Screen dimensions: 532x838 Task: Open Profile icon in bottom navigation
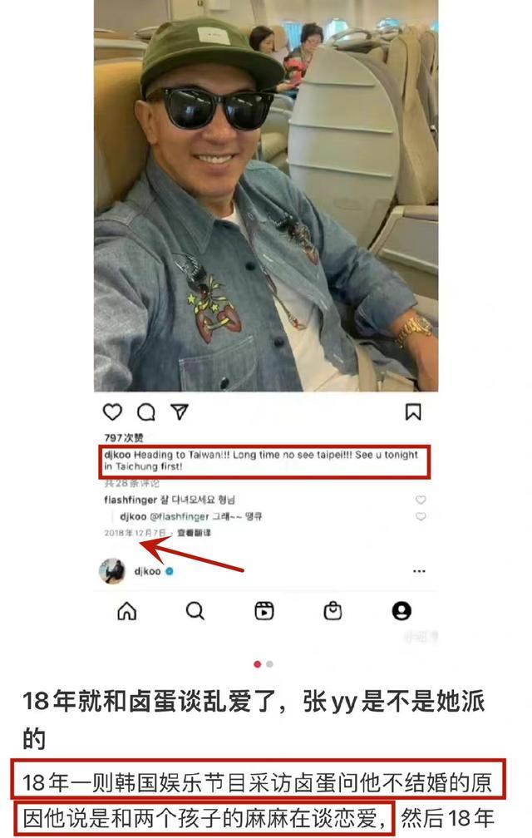[x=401, y=610]
